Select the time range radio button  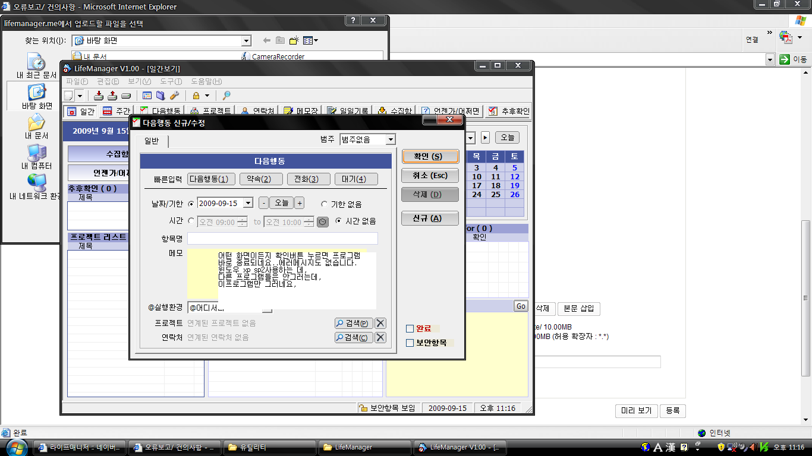click(x=191, y=221)
